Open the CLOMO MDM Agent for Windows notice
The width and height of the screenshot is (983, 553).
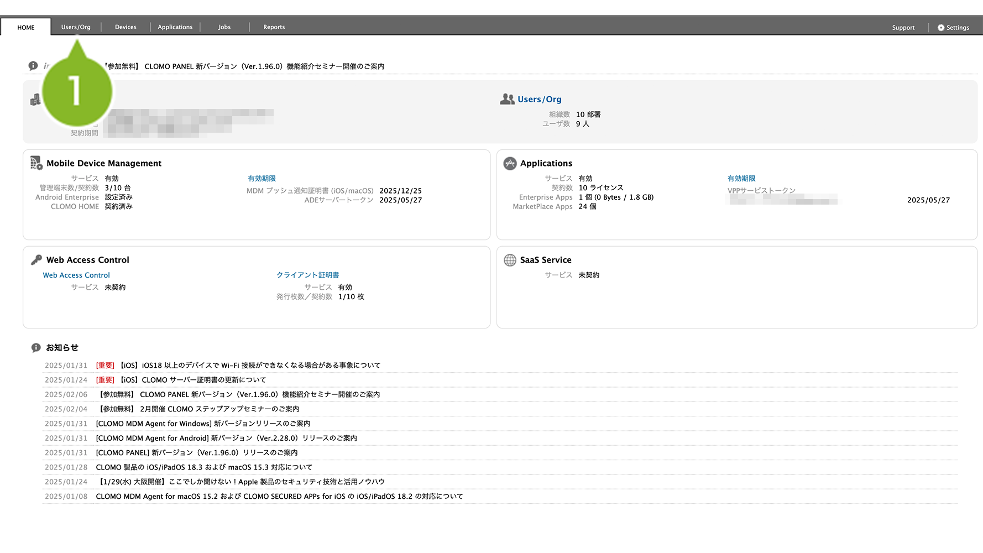[x=203, y=424]
